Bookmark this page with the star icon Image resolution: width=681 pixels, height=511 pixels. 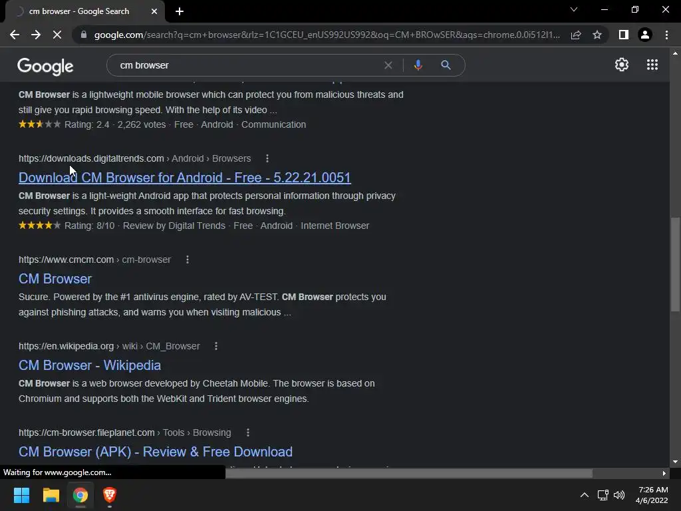tap(597, 35)
